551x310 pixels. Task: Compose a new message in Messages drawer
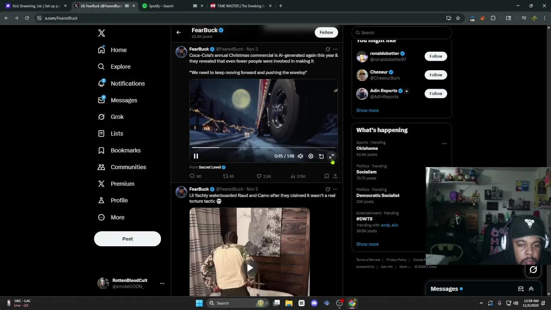521,289
